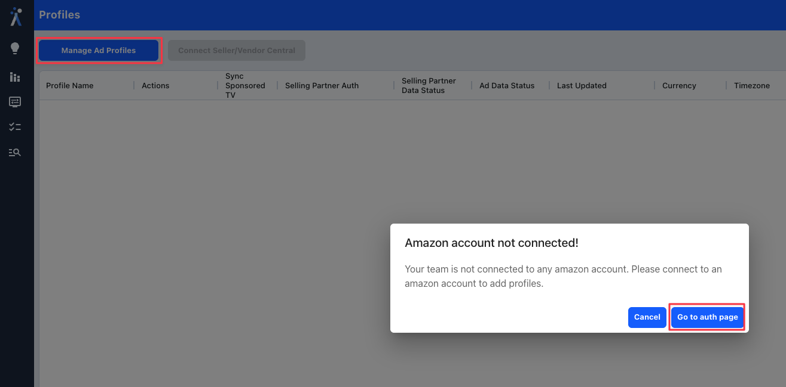786x387 pixels.
Task: Sort by Selling Partner Data Status
Action: click(429, 86)
